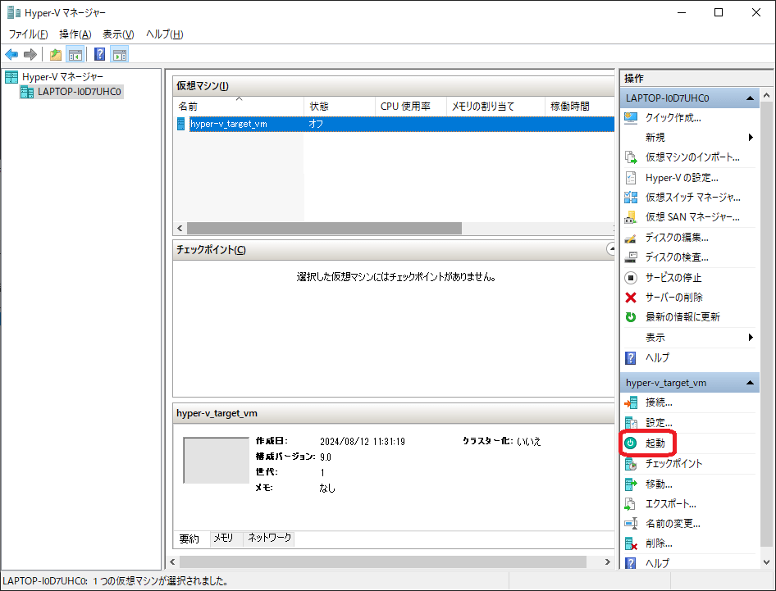This screenshot has width=776, height=591.
Task: Click the Back arrow toolbar icon
Action: (11, 54)
